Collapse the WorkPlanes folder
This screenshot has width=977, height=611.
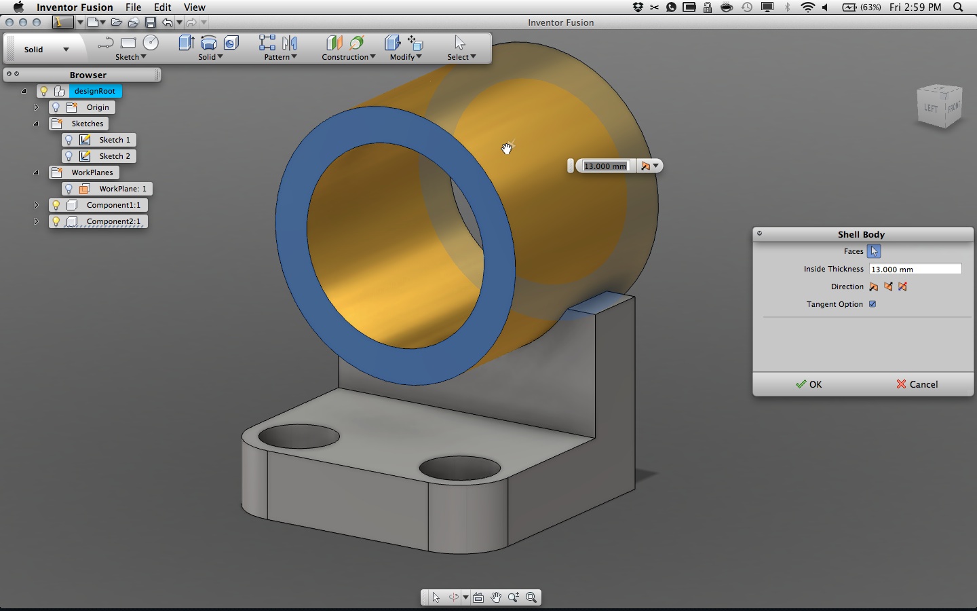coord(36,172)
